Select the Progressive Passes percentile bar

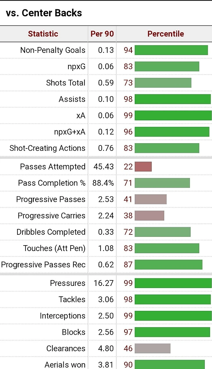click(151, 199)
